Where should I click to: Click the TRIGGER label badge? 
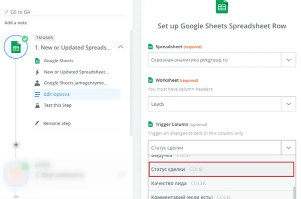[44, 38]
